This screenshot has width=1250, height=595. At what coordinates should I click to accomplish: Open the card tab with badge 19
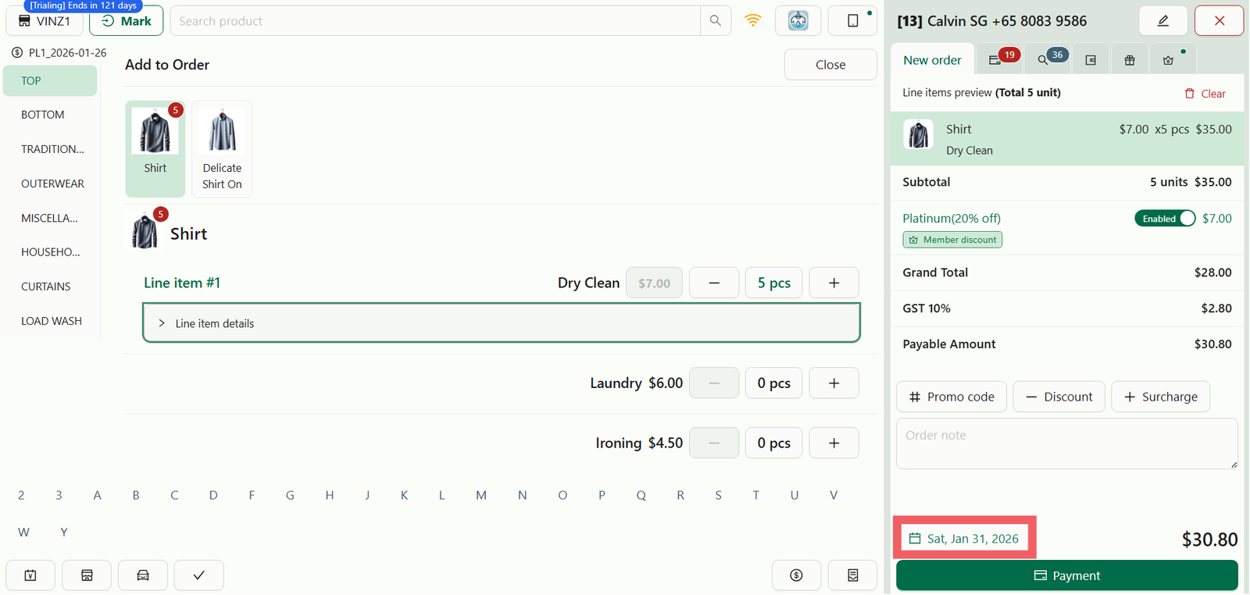tap(999, 60)
